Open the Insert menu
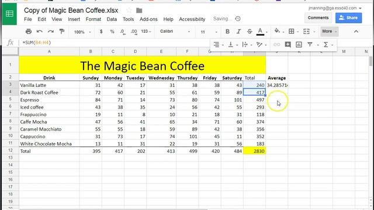The height and width of the screenshot is (210, 374). click(x=74, y=19)
